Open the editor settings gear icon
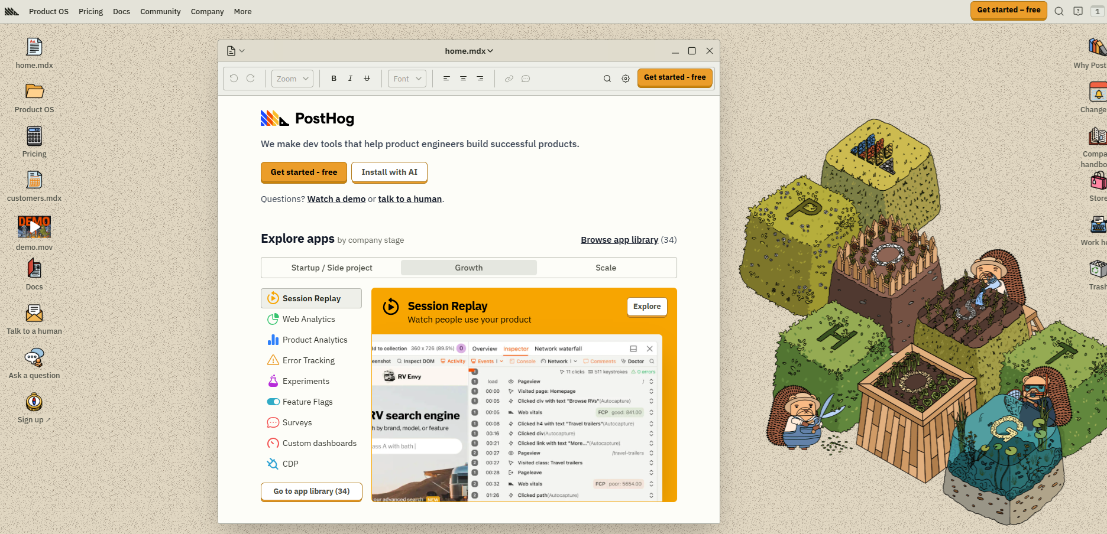The height and width of the screenshot is (534, 1107). [625, 79]
